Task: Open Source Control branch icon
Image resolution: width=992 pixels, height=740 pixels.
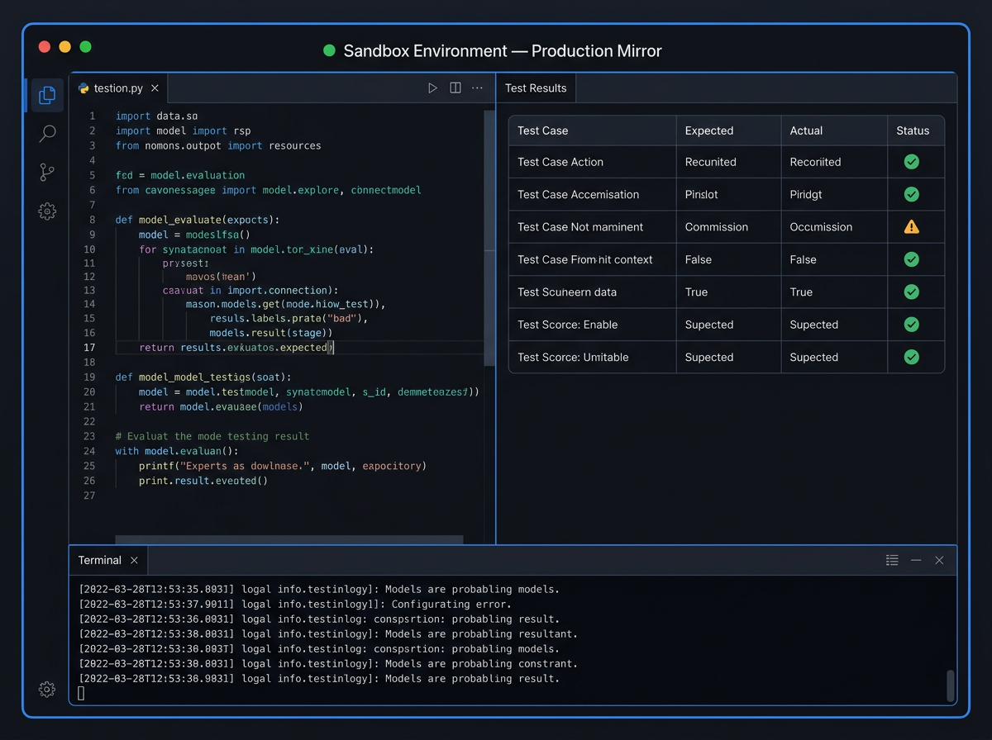Action: click(x=47, y=173)
